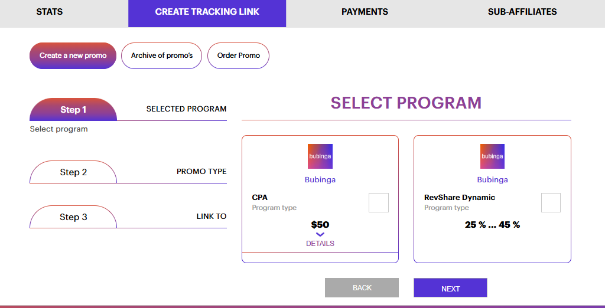Click the Bubinga name in RevShare card

(x=492, y=179)
